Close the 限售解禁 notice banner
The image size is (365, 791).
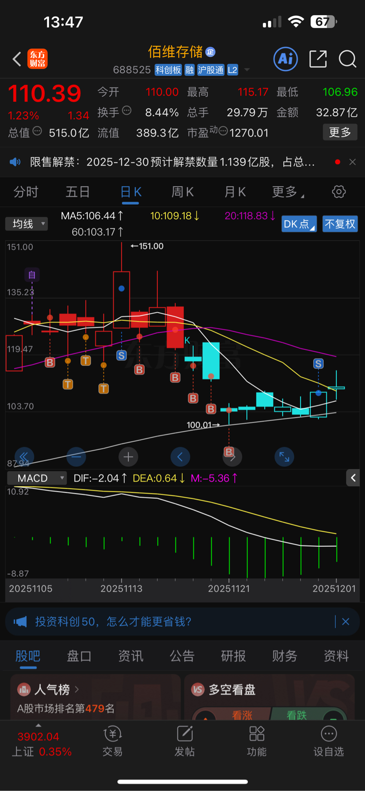coord(353,162)
